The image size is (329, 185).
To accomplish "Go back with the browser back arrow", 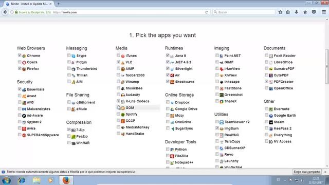I will coord(5,12).
